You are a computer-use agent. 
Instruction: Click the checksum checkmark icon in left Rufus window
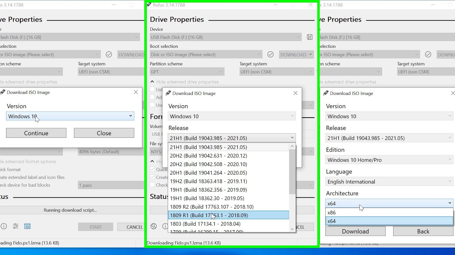pyautogui.click(x=109, y=55)
